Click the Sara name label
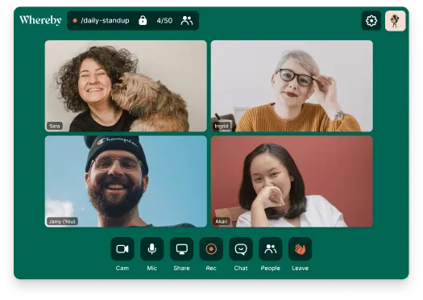 point(55,126)
